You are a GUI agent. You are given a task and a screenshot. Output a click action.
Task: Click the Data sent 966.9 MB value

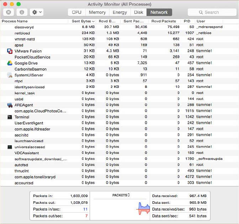pos(198,203)
